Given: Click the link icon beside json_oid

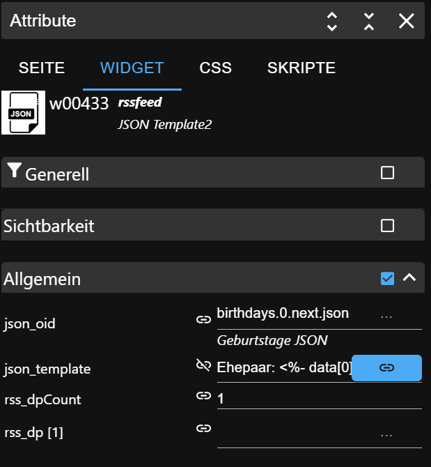Looking at the screenshot, I should tap(203, 319).
